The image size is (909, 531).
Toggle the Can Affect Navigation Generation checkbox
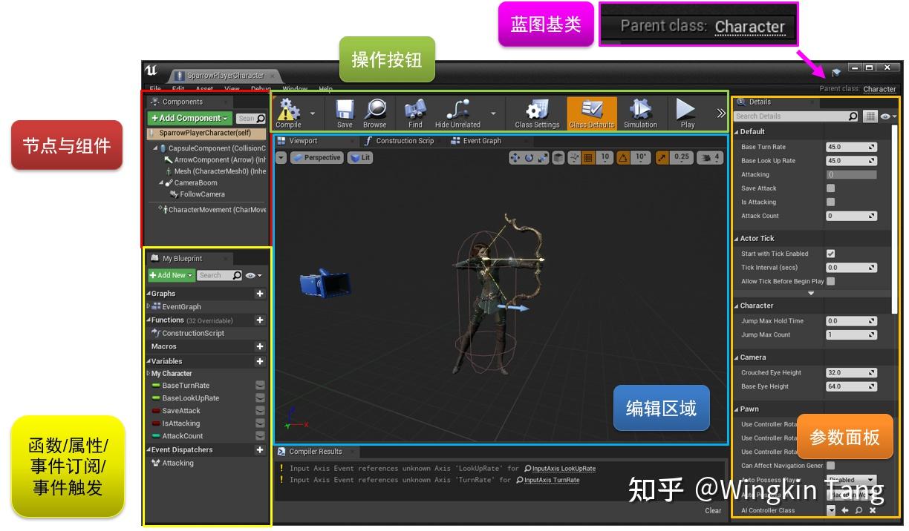pos(830,466)
